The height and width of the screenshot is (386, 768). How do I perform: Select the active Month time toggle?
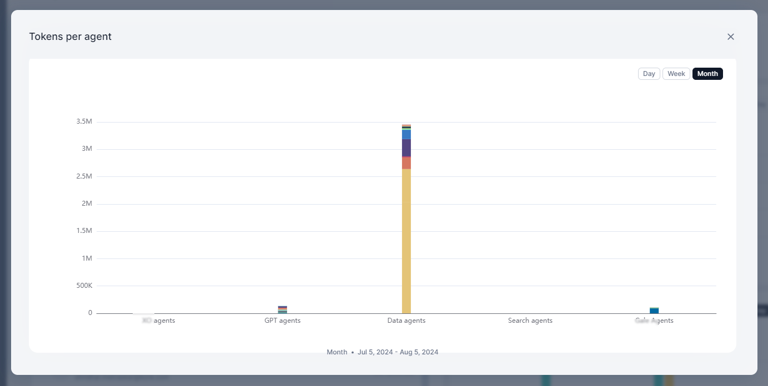[707, 73]
